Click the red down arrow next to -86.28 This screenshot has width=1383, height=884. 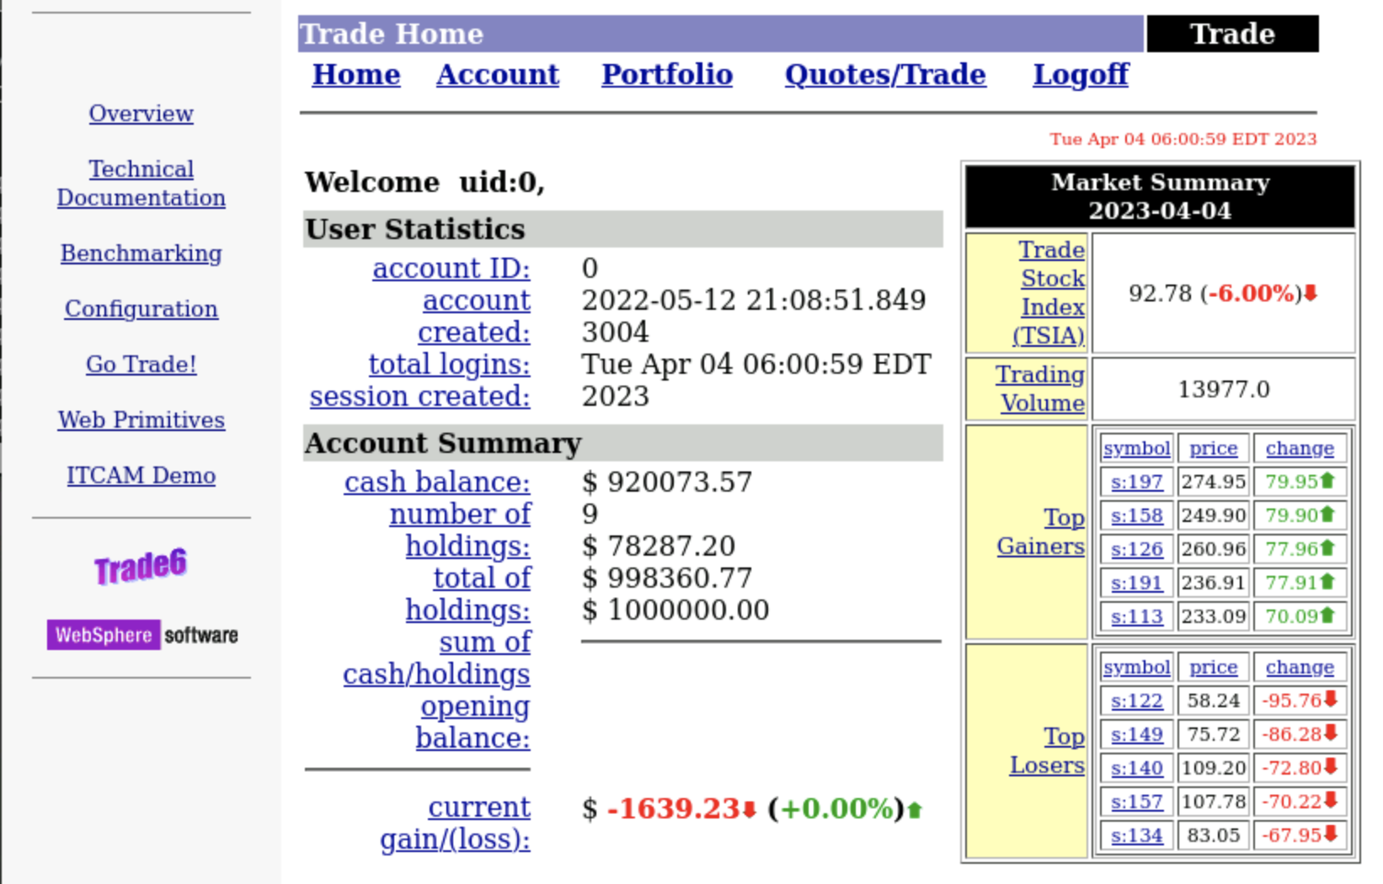1331,733
